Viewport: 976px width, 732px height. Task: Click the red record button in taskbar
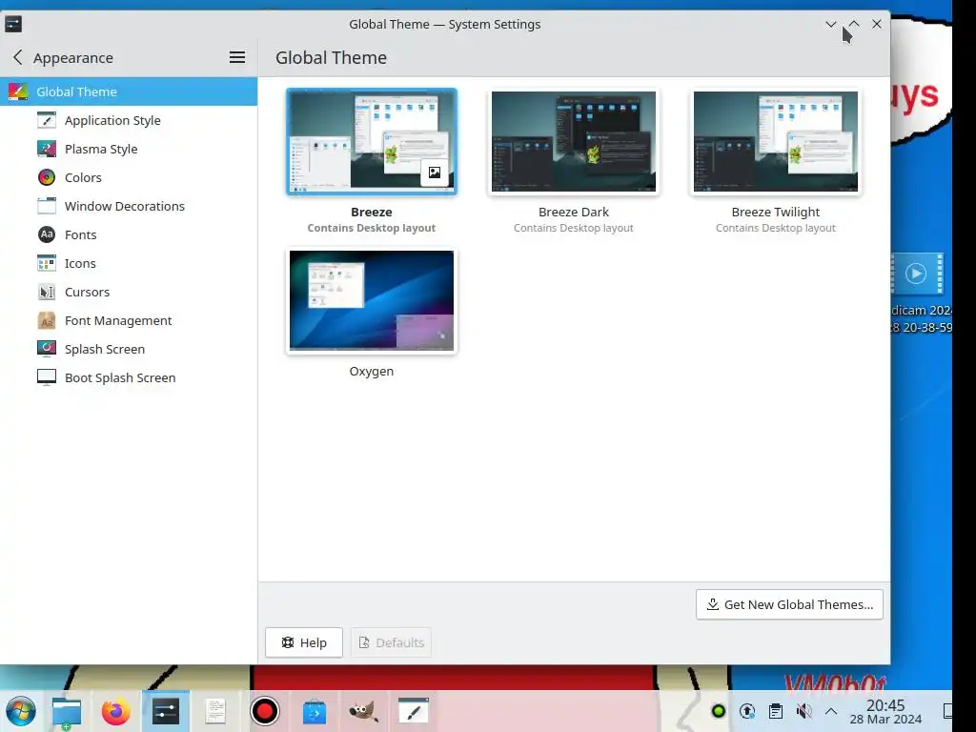pyautogui.click(x=265, y=711)
